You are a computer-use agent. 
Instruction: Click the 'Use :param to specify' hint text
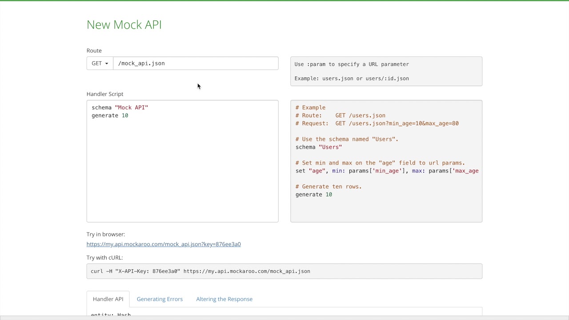pyautogui.click(x=352, y=64)
